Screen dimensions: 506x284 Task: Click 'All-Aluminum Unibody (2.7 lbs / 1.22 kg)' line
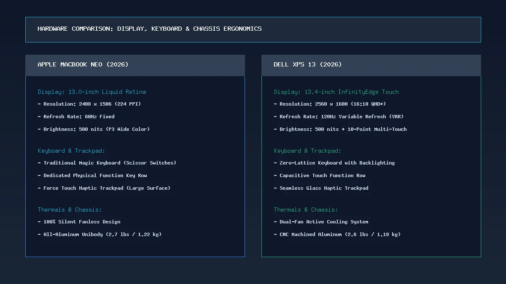[100, 234]
